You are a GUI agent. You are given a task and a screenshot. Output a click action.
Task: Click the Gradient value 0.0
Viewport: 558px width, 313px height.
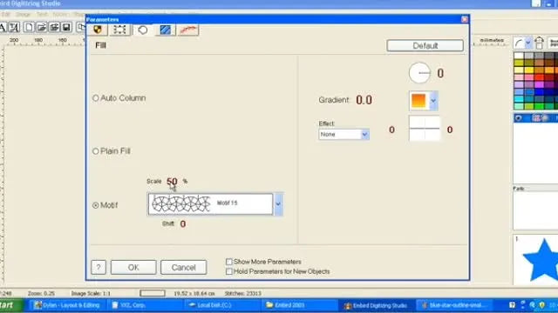click(x=364, y=100)
